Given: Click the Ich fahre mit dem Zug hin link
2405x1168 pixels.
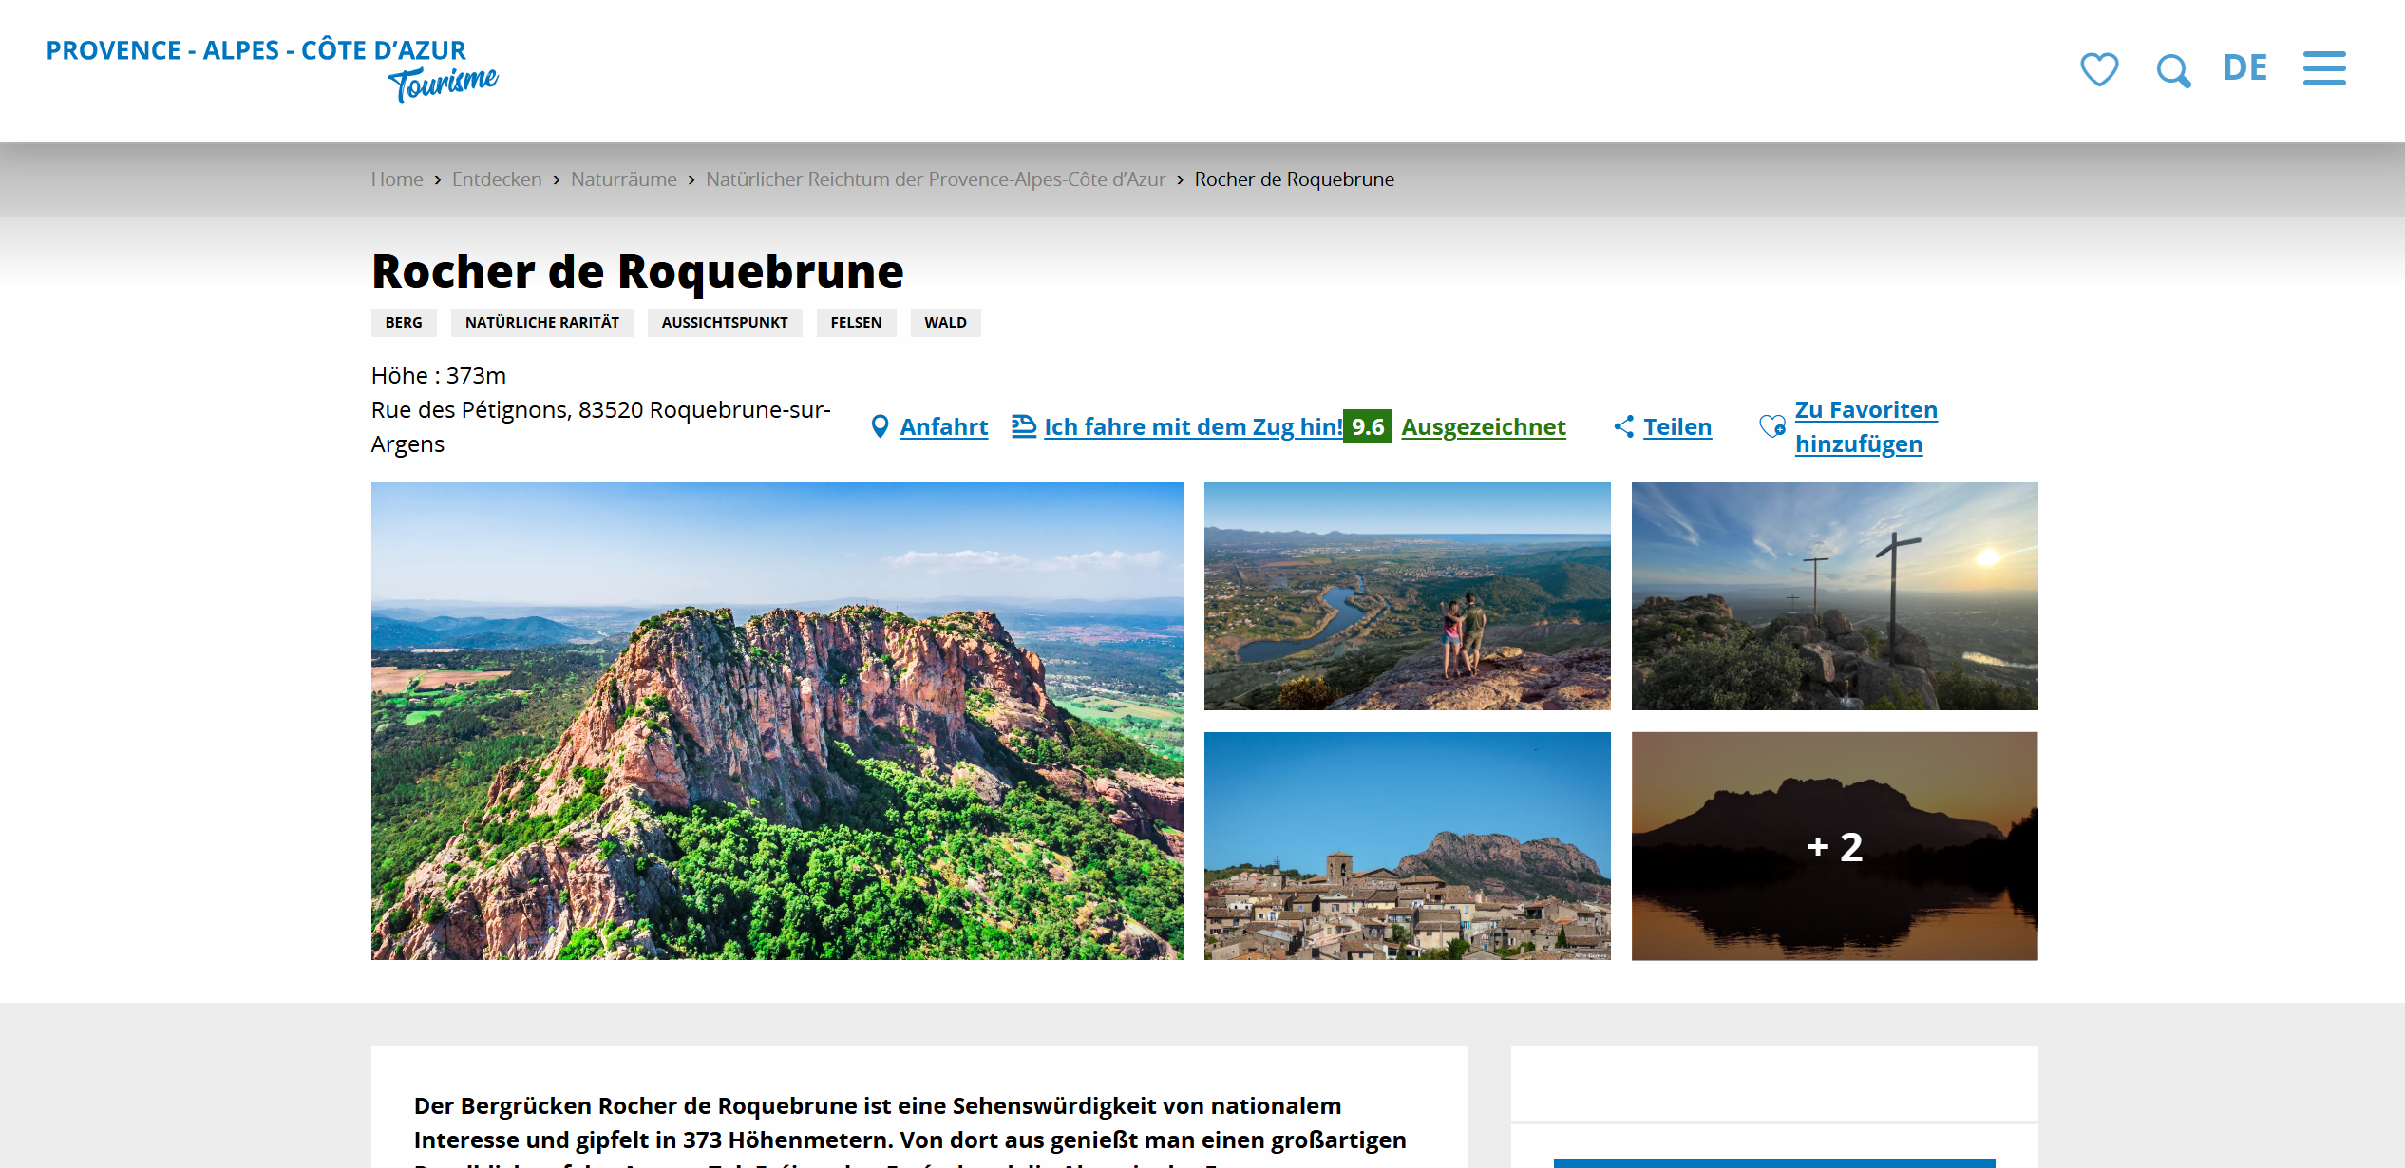Looking at the screenshot, I should tap(1193, 426).
